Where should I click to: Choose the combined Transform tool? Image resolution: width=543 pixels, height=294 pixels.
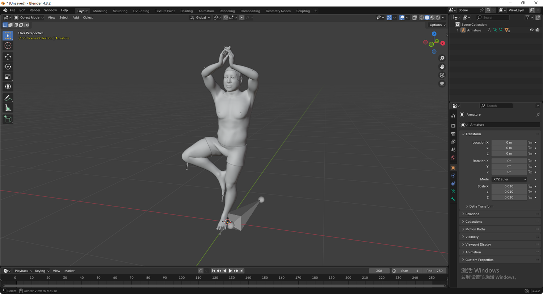point(8,87)
